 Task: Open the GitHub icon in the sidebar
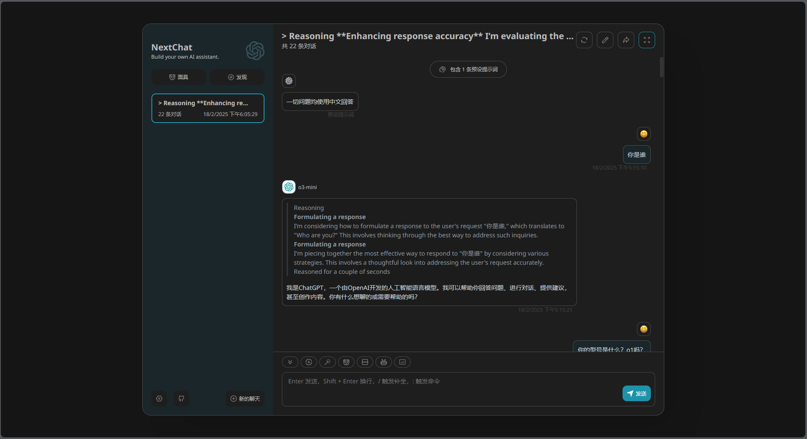click(181, 399)
